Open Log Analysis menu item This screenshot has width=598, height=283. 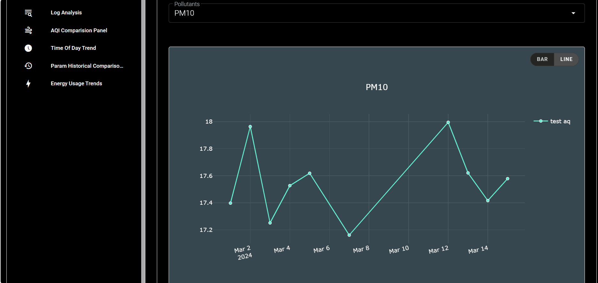tap(66, 13)
